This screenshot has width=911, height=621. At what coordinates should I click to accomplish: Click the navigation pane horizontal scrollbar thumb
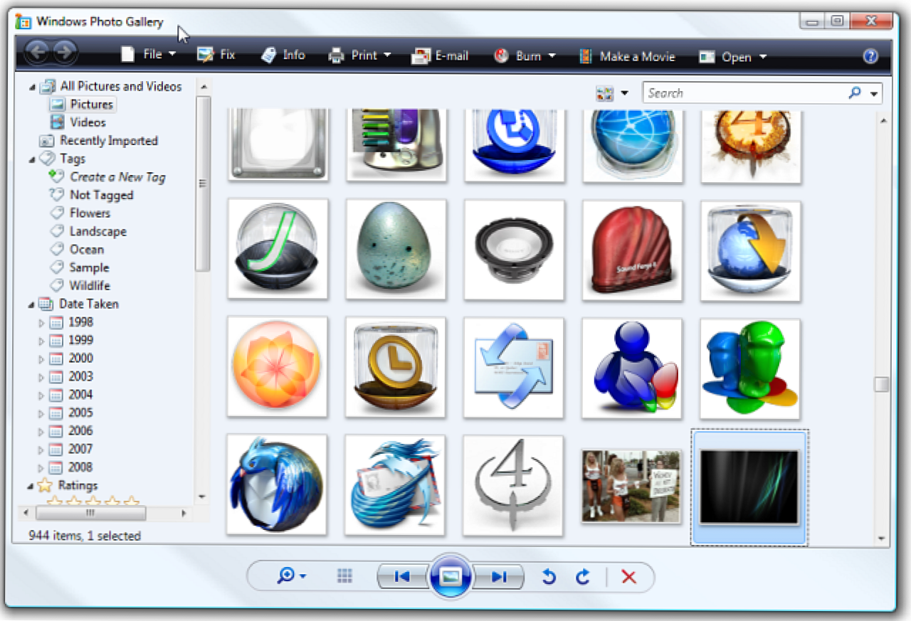click(x=90, y=512)
